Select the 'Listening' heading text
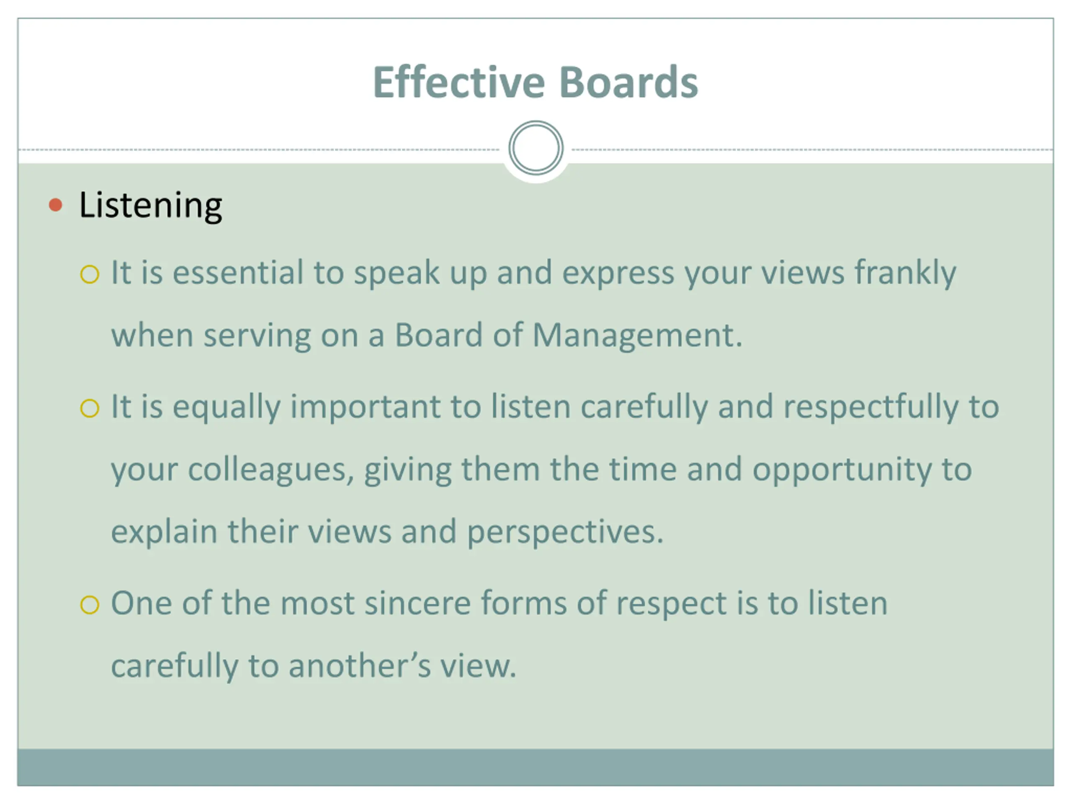 150,206
